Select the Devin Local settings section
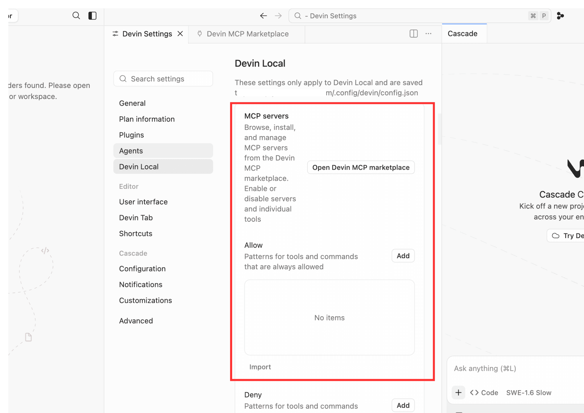 pyautogui.click(x=163, y=166)
